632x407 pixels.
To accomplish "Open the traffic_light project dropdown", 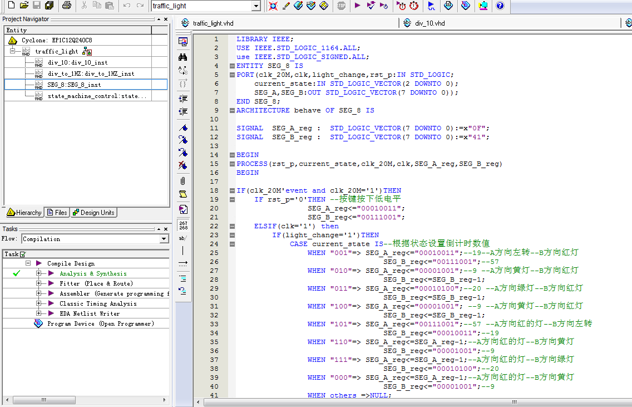I will click(256, 6).
